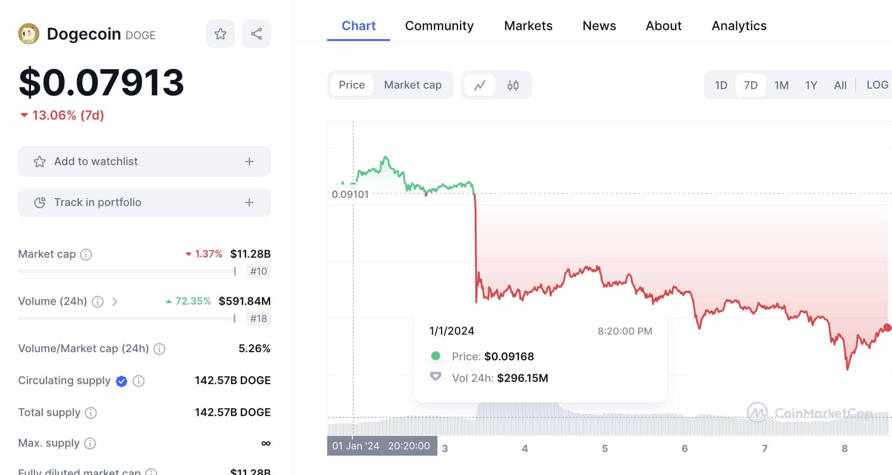Click Circulating supply verified badge
The image size is (892, 475).
(122, 381)
